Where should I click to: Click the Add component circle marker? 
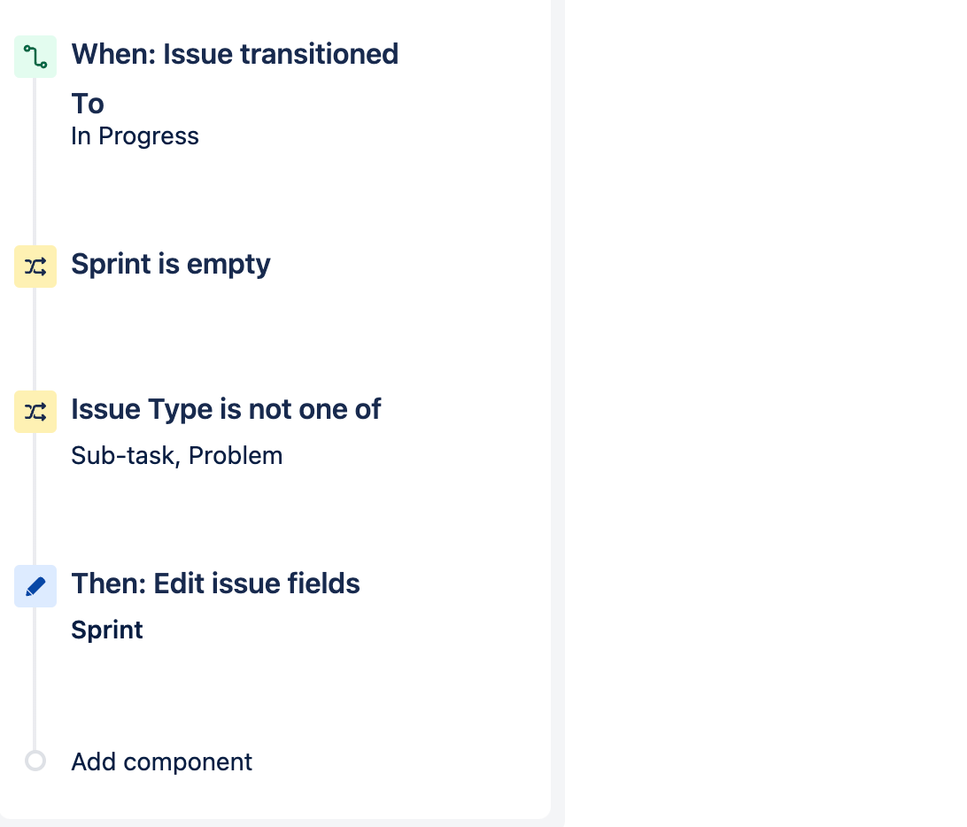point(35,761)
